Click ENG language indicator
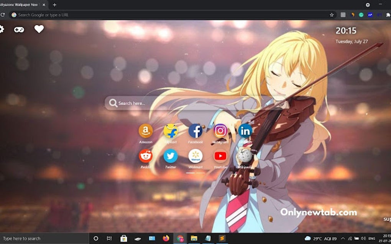The image size is (391, 244). (371, 239)
